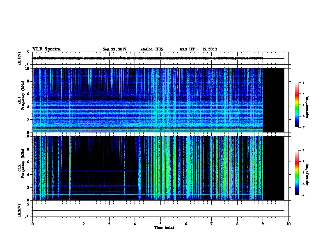Image resolution: width=325 pixels, height=251 pixels.
Task: Click the ch.1 voltage waveform trace
Action: click(x=148, y=58)
